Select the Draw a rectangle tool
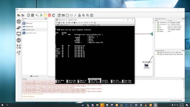Image resolution: width=190 pixels, height=107 pixels. click(67, 15)
